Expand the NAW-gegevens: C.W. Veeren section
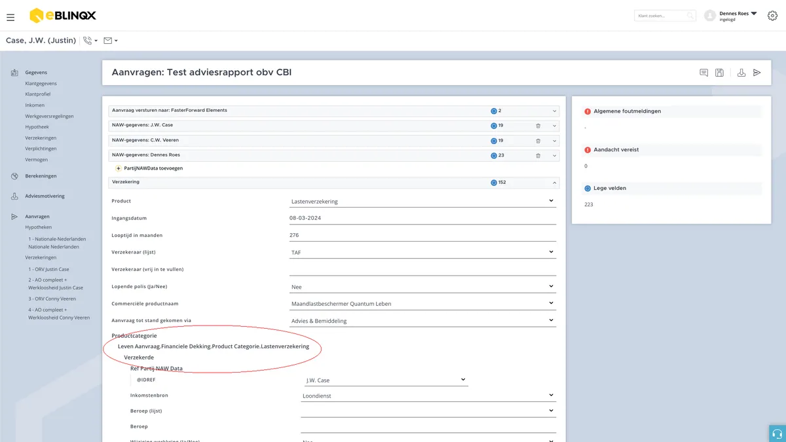This screenshot has height=442, width=786. click(x=554, y=141)
